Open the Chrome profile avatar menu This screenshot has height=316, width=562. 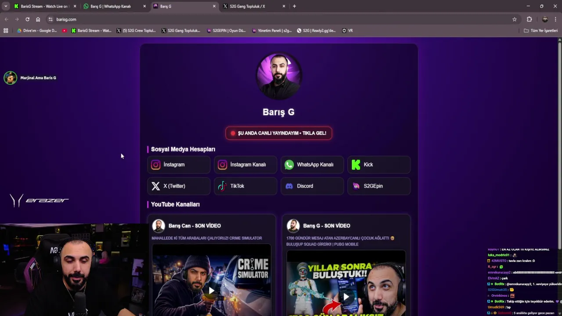pos(545,19)
